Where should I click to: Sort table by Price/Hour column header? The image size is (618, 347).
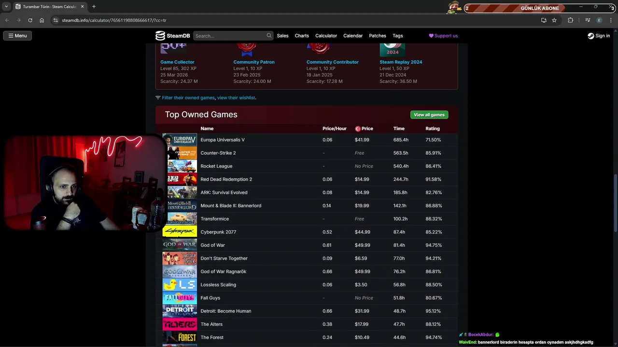(334, 129)
